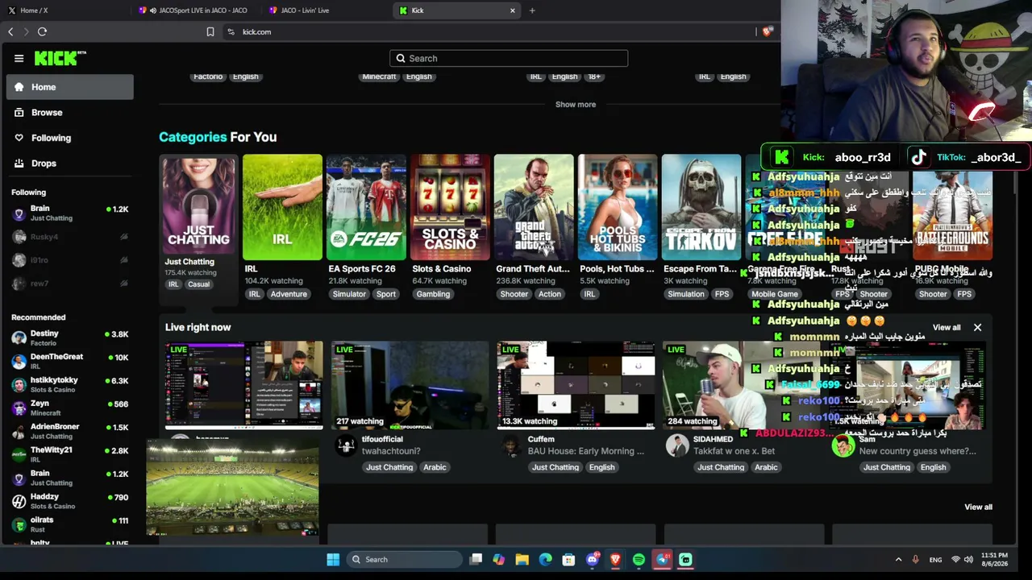
Task: Open Cuffem's live stream thumbnail
Action: [x=576, y=385]
